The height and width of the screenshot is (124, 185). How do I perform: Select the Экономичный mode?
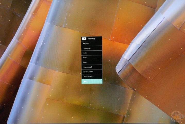92,67
